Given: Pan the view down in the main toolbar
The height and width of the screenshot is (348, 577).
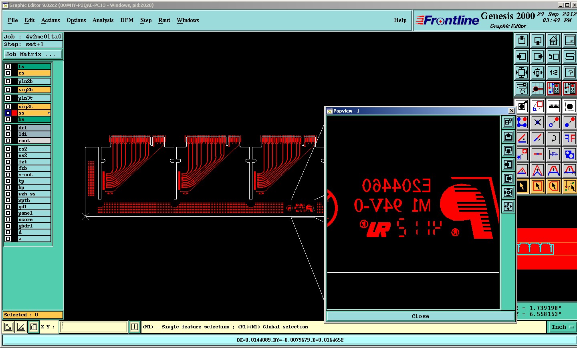Looking at the screenshot, I should tap(538, 40).
